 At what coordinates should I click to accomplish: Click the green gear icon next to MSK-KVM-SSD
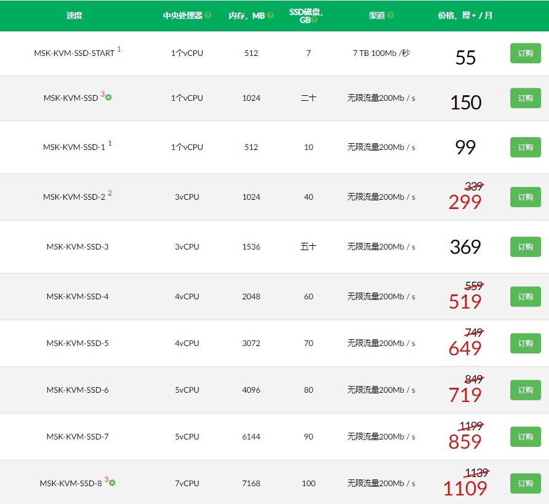[x=108, y=97]
